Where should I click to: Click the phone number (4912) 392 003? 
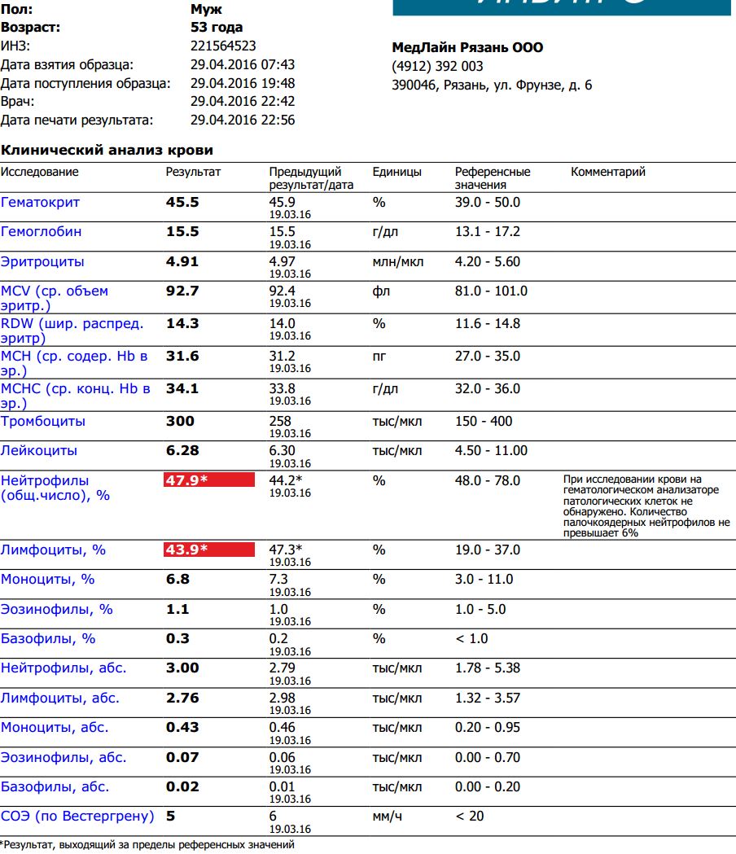pos(437,67)
